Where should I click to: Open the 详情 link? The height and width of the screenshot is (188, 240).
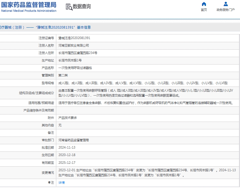(62, 183)
